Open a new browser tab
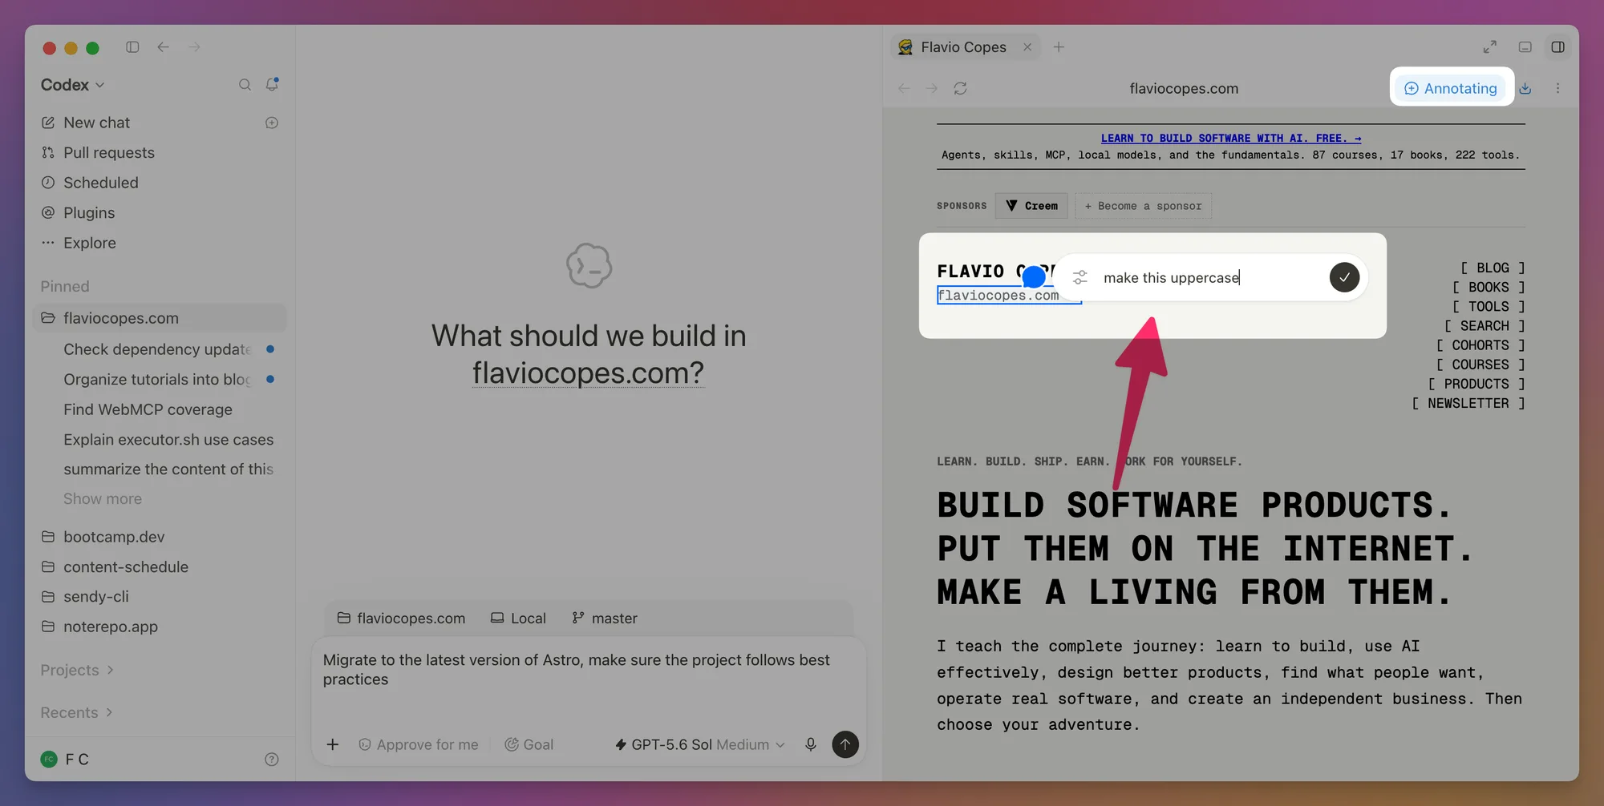Screen dimensions: 1604x806 click(x=1059, y=47)
